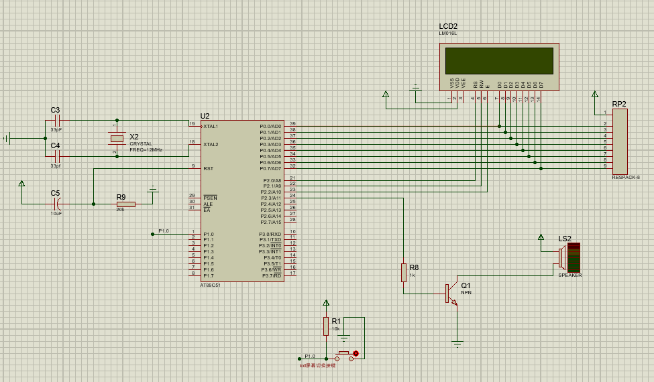Click the SPEAKER label under LS2
Image resolution: width=654 pixels, height=382 pixels.
pos(569,275)
